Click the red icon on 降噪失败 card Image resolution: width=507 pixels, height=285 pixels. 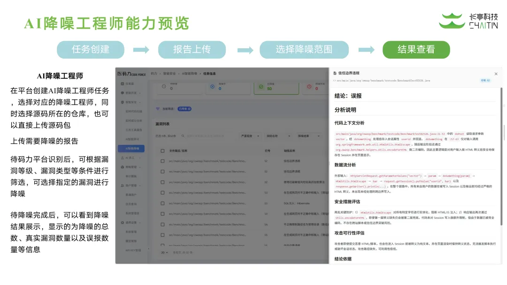click(x=309, y=87)
